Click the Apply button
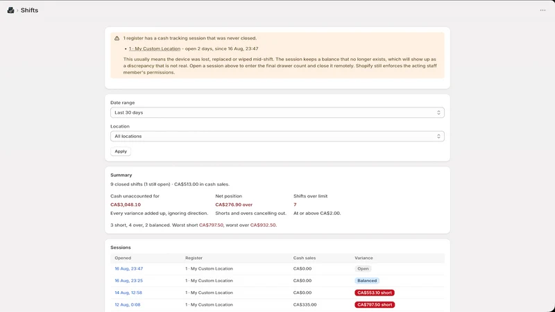Viewport: 555px width, 312px height. (x=121, y=151)
